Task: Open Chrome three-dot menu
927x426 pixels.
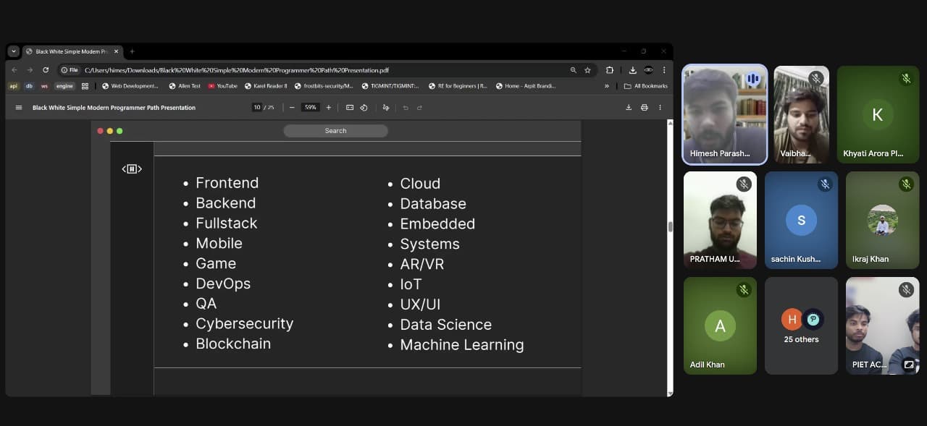Action: click(663, 70)
